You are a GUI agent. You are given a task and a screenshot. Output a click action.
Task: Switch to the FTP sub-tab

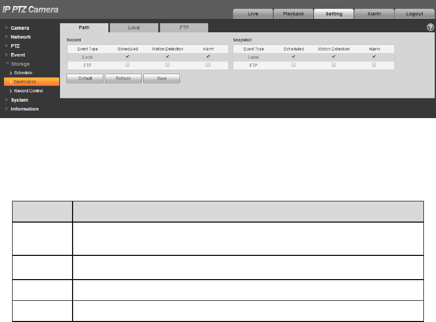pos(184,28)
